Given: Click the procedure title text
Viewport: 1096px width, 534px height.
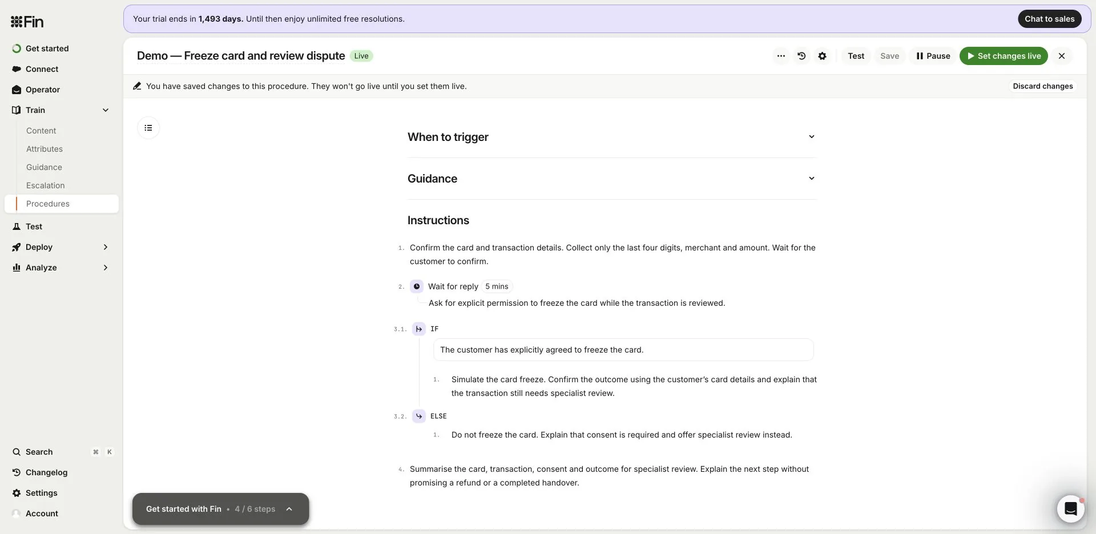Looking at the screenshot, I should pyautogui.click(x=241, y=56).
